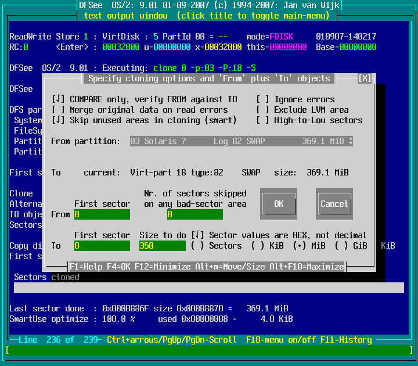Click the From partition spinner arrow
418x366 pixels.
(350, 141)
